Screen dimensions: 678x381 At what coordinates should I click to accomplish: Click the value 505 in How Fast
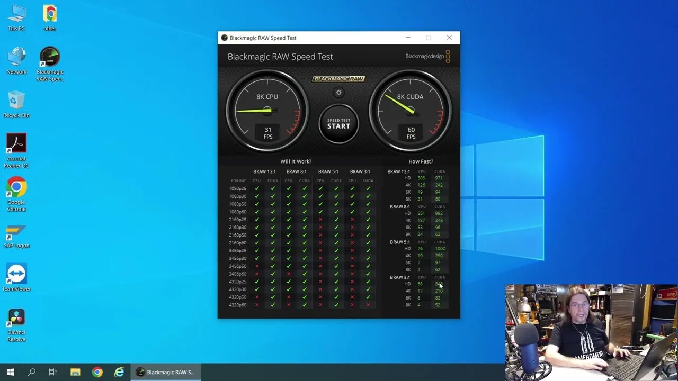coord(421,178)
